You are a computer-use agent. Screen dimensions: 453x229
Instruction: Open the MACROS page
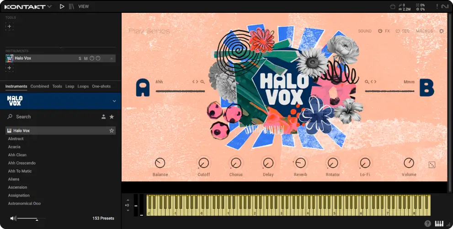click(x=424, y=31)
